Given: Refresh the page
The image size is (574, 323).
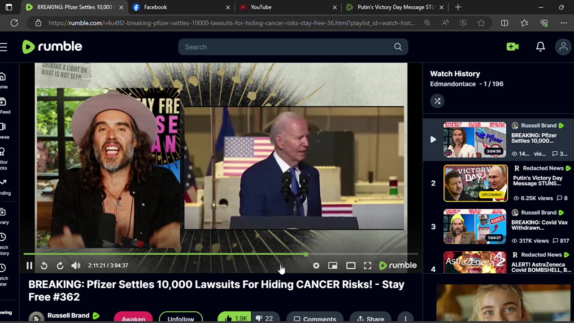Looking at the screenshot, I should pyautogui.click(x=14, y=23).
